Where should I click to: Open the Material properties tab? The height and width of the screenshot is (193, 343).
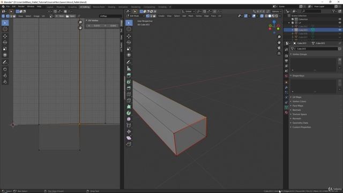[286, 113]
